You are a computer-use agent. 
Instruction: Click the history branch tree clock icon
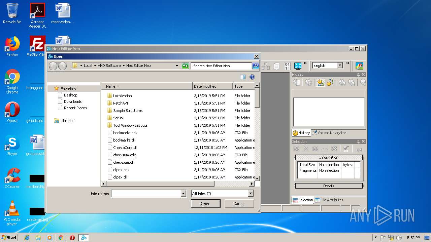[x=330, y=82]
